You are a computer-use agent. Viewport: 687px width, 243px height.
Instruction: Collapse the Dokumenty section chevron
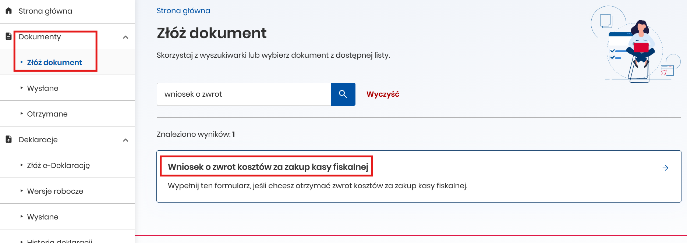[x=125, y=37]
